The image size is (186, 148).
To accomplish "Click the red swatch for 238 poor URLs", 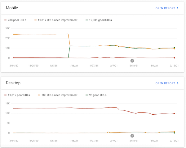I will pos(5,20).
